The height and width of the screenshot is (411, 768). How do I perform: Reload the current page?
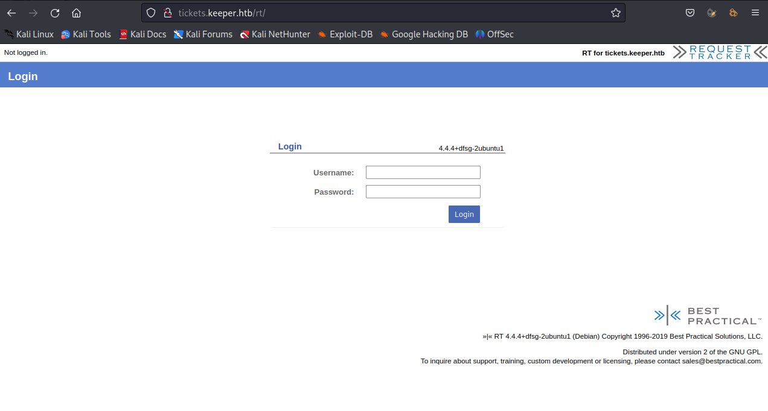(x=55, y=13)
